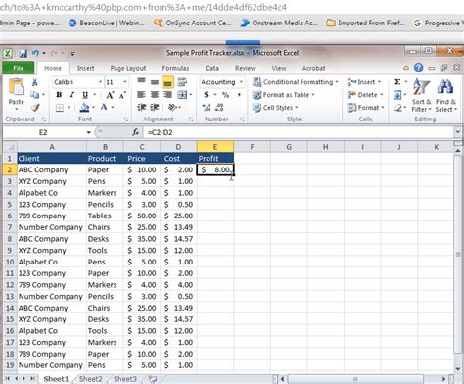Click the AutoSum sigma icon
The width and height of the screenshot is (464, 384).
[397, 82]
